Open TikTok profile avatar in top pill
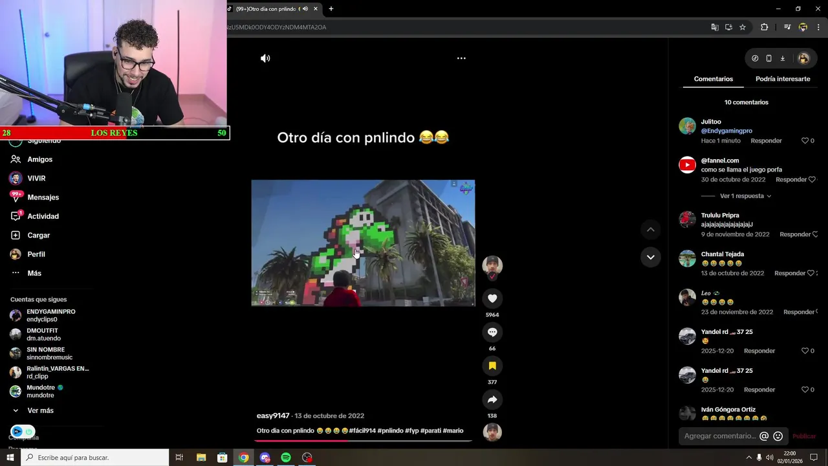828x466 pixels. coord(803,58)
